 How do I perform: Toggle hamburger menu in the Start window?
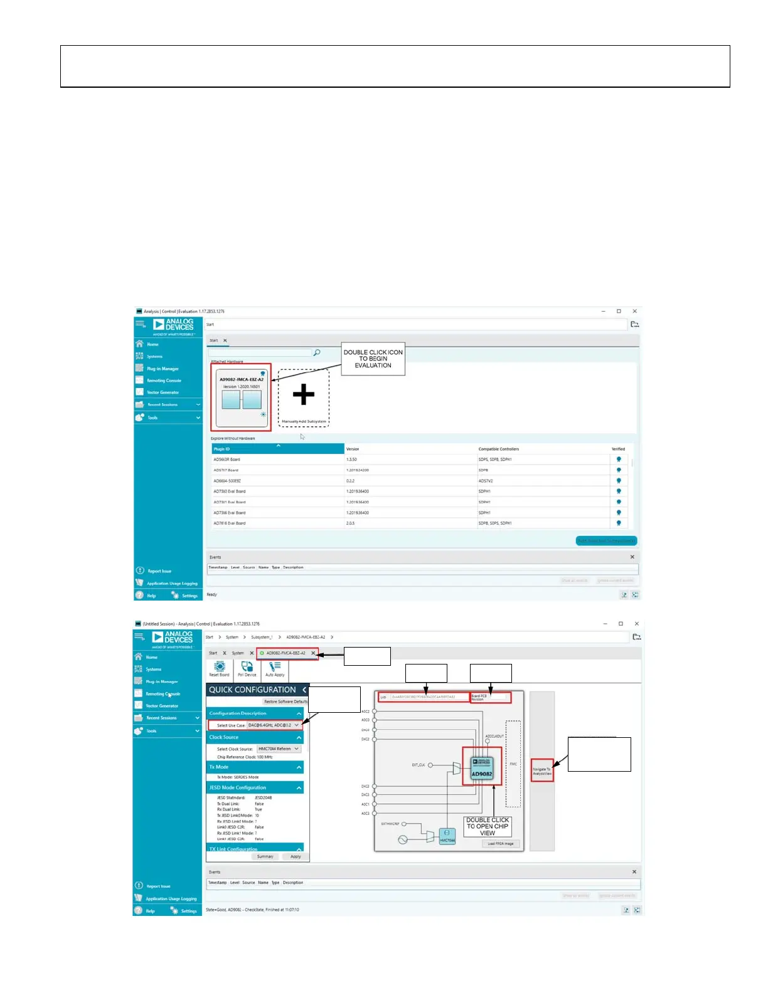tap(141, 324)
